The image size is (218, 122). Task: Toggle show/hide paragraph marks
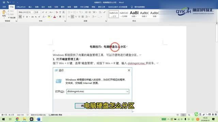(x=105, y=12)
